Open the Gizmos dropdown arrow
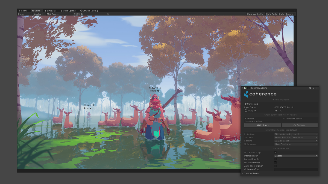Screen dimensions: 328x184 coord(295,14)
